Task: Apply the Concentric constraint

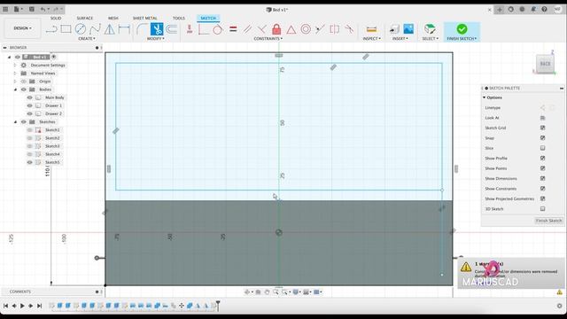Action: (x=306, y=29)
